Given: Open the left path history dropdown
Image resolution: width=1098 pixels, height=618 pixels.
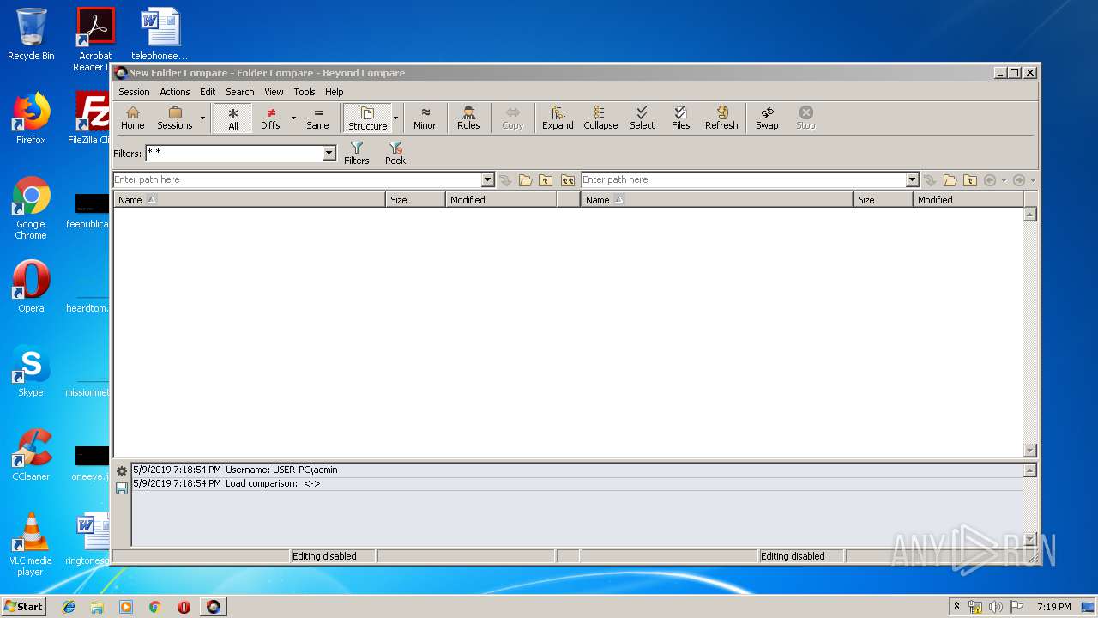Looking at the screenshot, I should pyautogui.click(x=487, y=179).
